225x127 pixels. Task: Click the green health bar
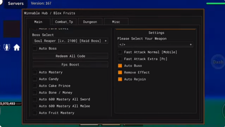click(x=216, y=3)
